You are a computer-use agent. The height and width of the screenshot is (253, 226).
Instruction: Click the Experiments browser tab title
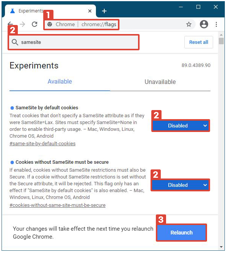point(31,11)
